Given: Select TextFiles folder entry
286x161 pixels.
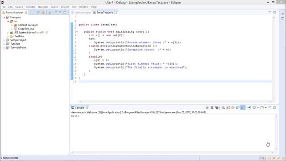Looking at the screenshot, I should click(19, 36).
